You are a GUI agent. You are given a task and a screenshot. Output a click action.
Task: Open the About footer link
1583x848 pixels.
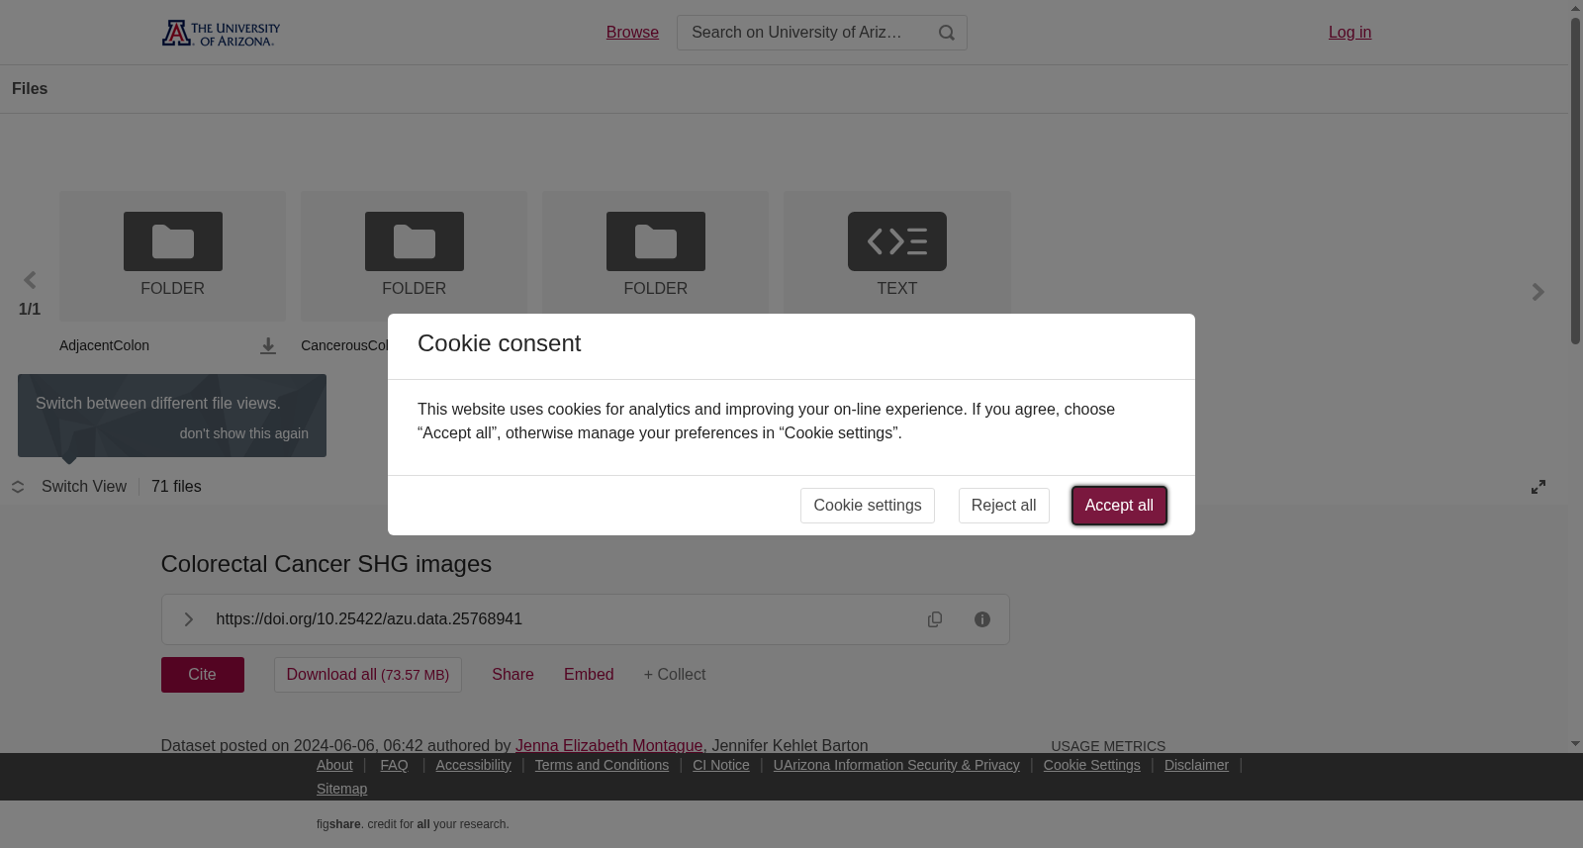(x=334, y=765)
